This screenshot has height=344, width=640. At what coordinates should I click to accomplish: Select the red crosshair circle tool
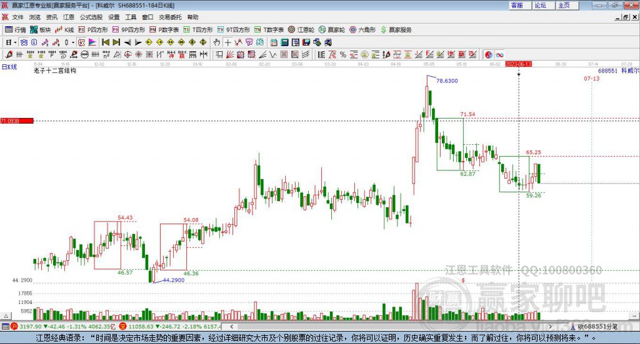(x=127, y=54)
